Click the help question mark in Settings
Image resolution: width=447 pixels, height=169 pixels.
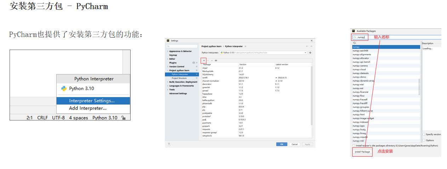(169, 144)
